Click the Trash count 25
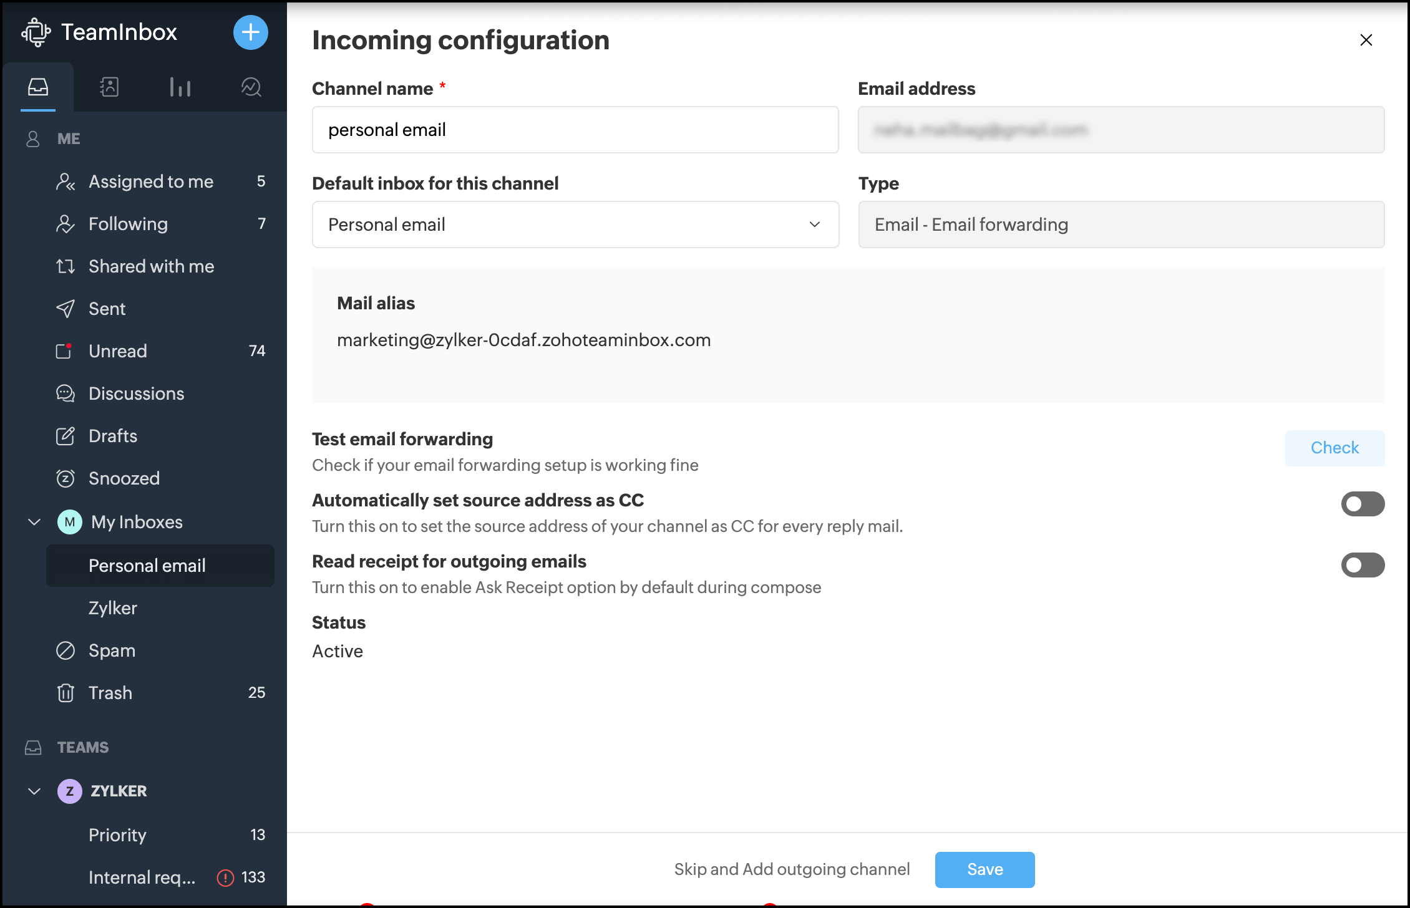Viewport: 1410px width, 908px height. (x=257, y=693)
